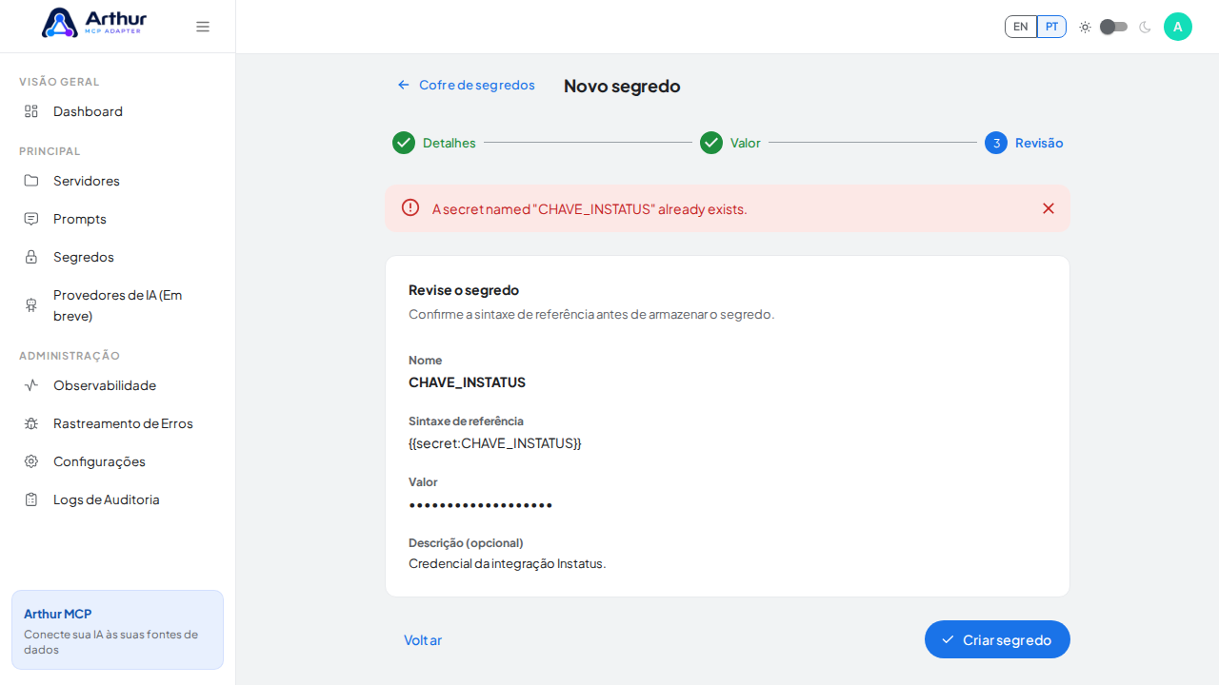
Task: Select Provedores de IA (Em breve)
Action: tap(117, 305)
